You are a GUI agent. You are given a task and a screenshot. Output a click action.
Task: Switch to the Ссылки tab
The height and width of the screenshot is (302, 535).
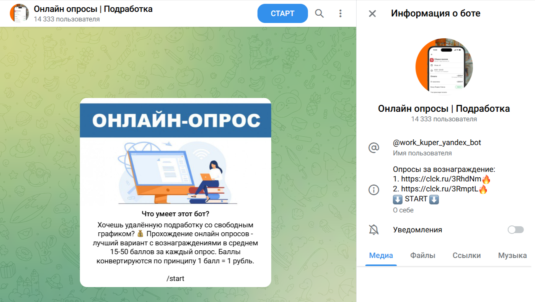pyautogui.click(x=466, y=256)
